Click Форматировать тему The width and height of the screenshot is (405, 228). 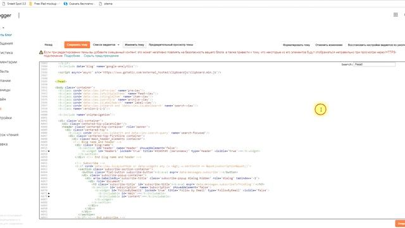coord(296,45)
